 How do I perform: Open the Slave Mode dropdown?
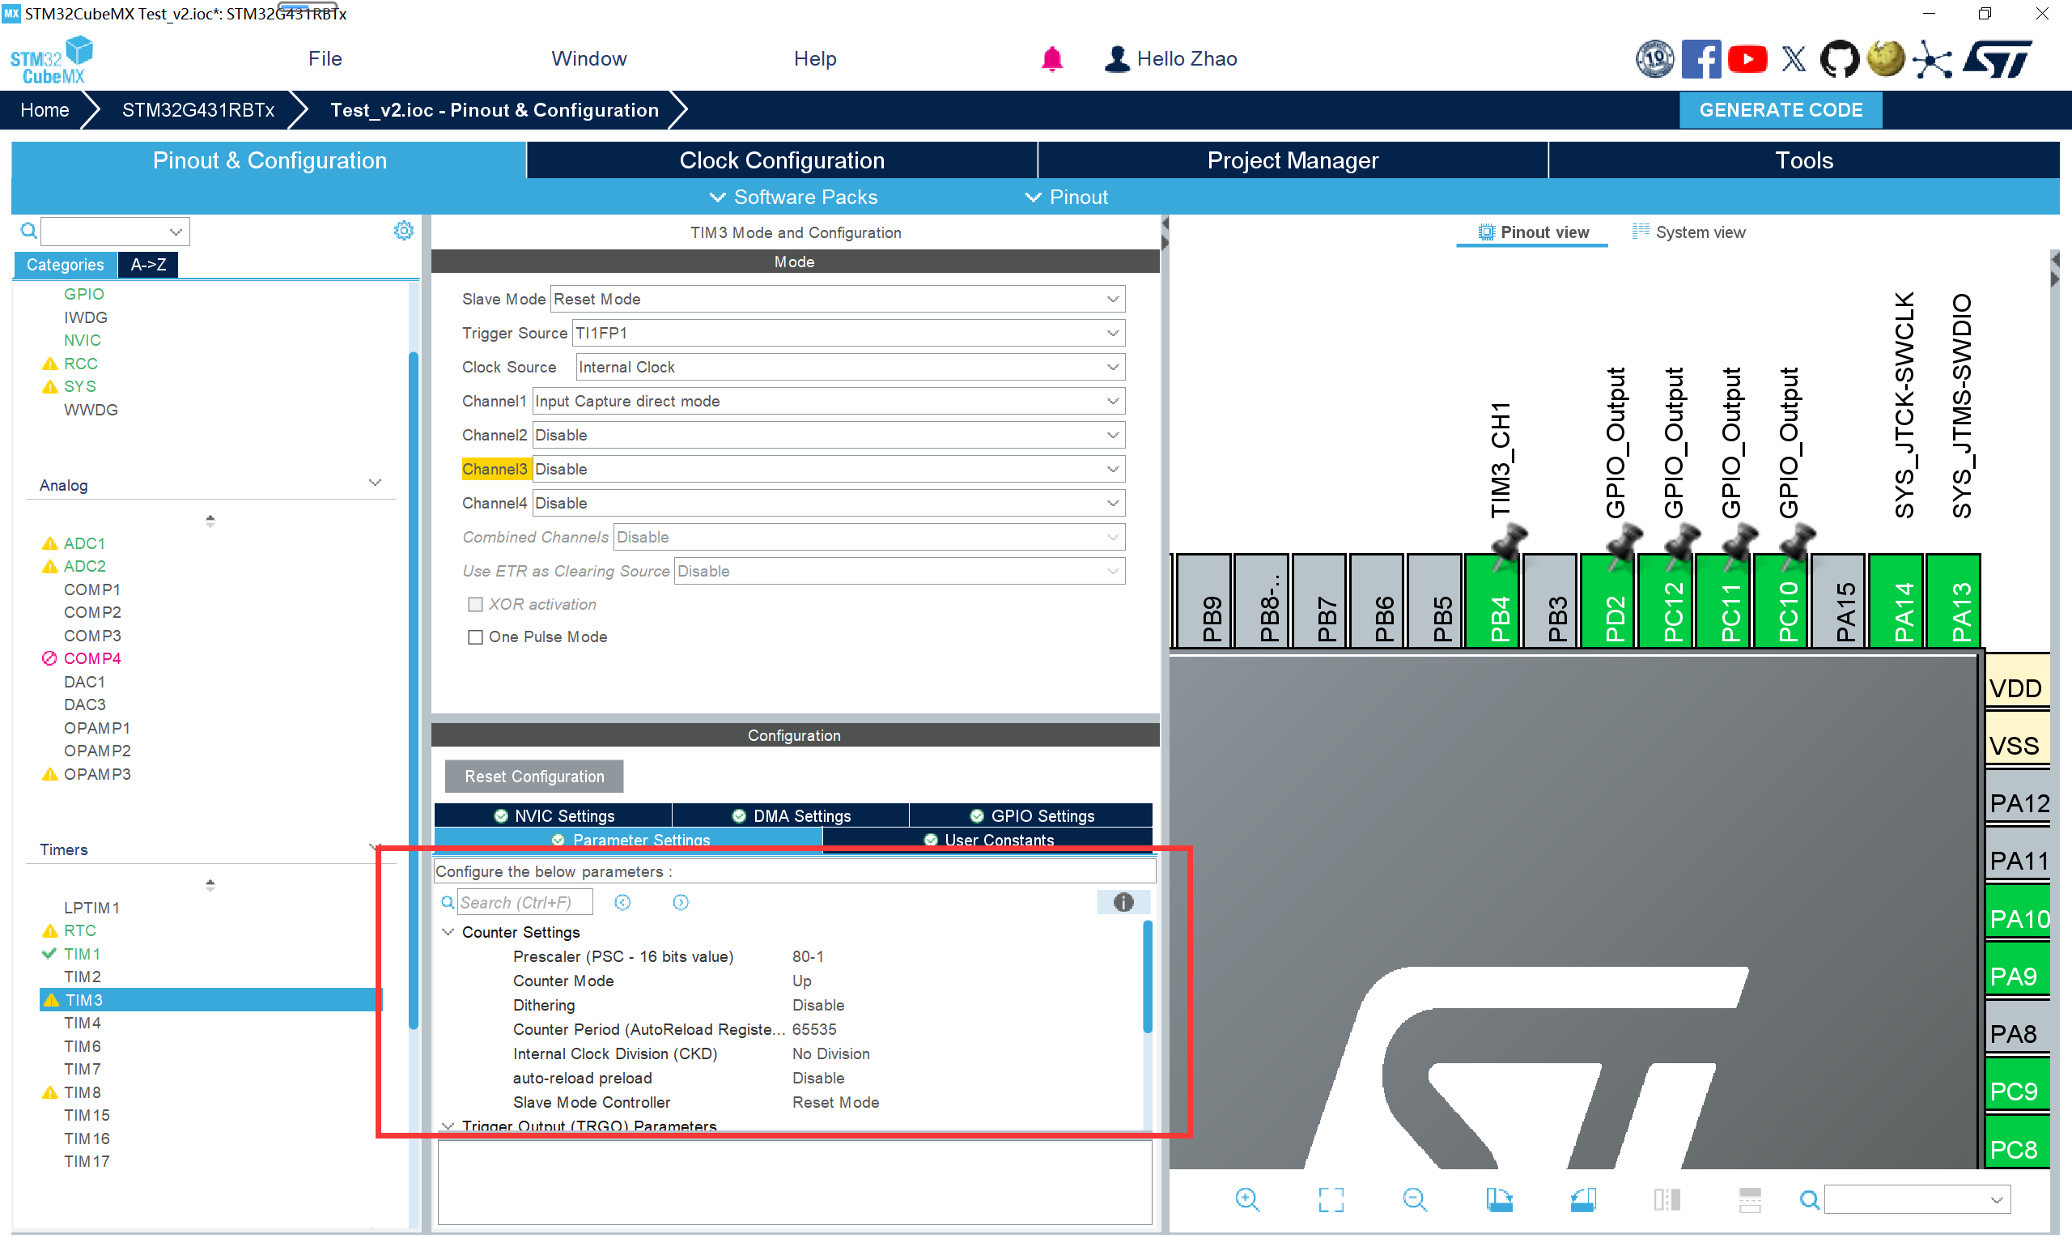[x=837, y=299]
